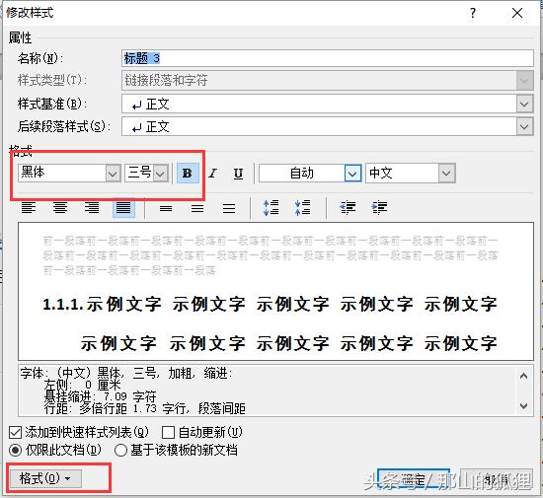The width and height of the screenshot is (543, 498).
Task: Set double line spacing
Action: point(229,208)
